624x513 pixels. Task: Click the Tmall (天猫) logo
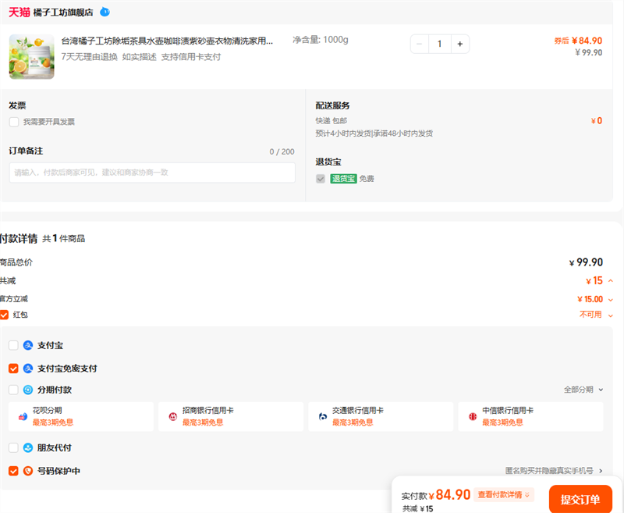click(x=19, y=12)
